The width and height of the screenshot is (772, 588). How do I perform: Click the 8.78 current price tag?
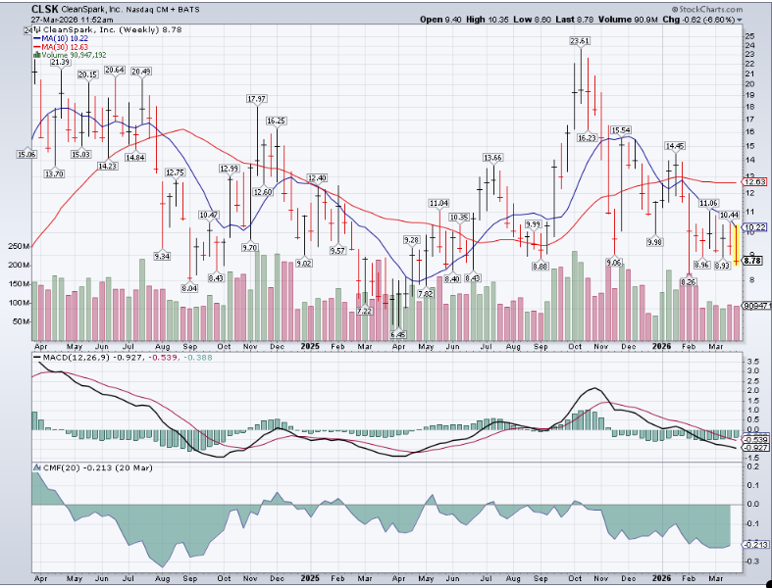[x=753, y=261]
